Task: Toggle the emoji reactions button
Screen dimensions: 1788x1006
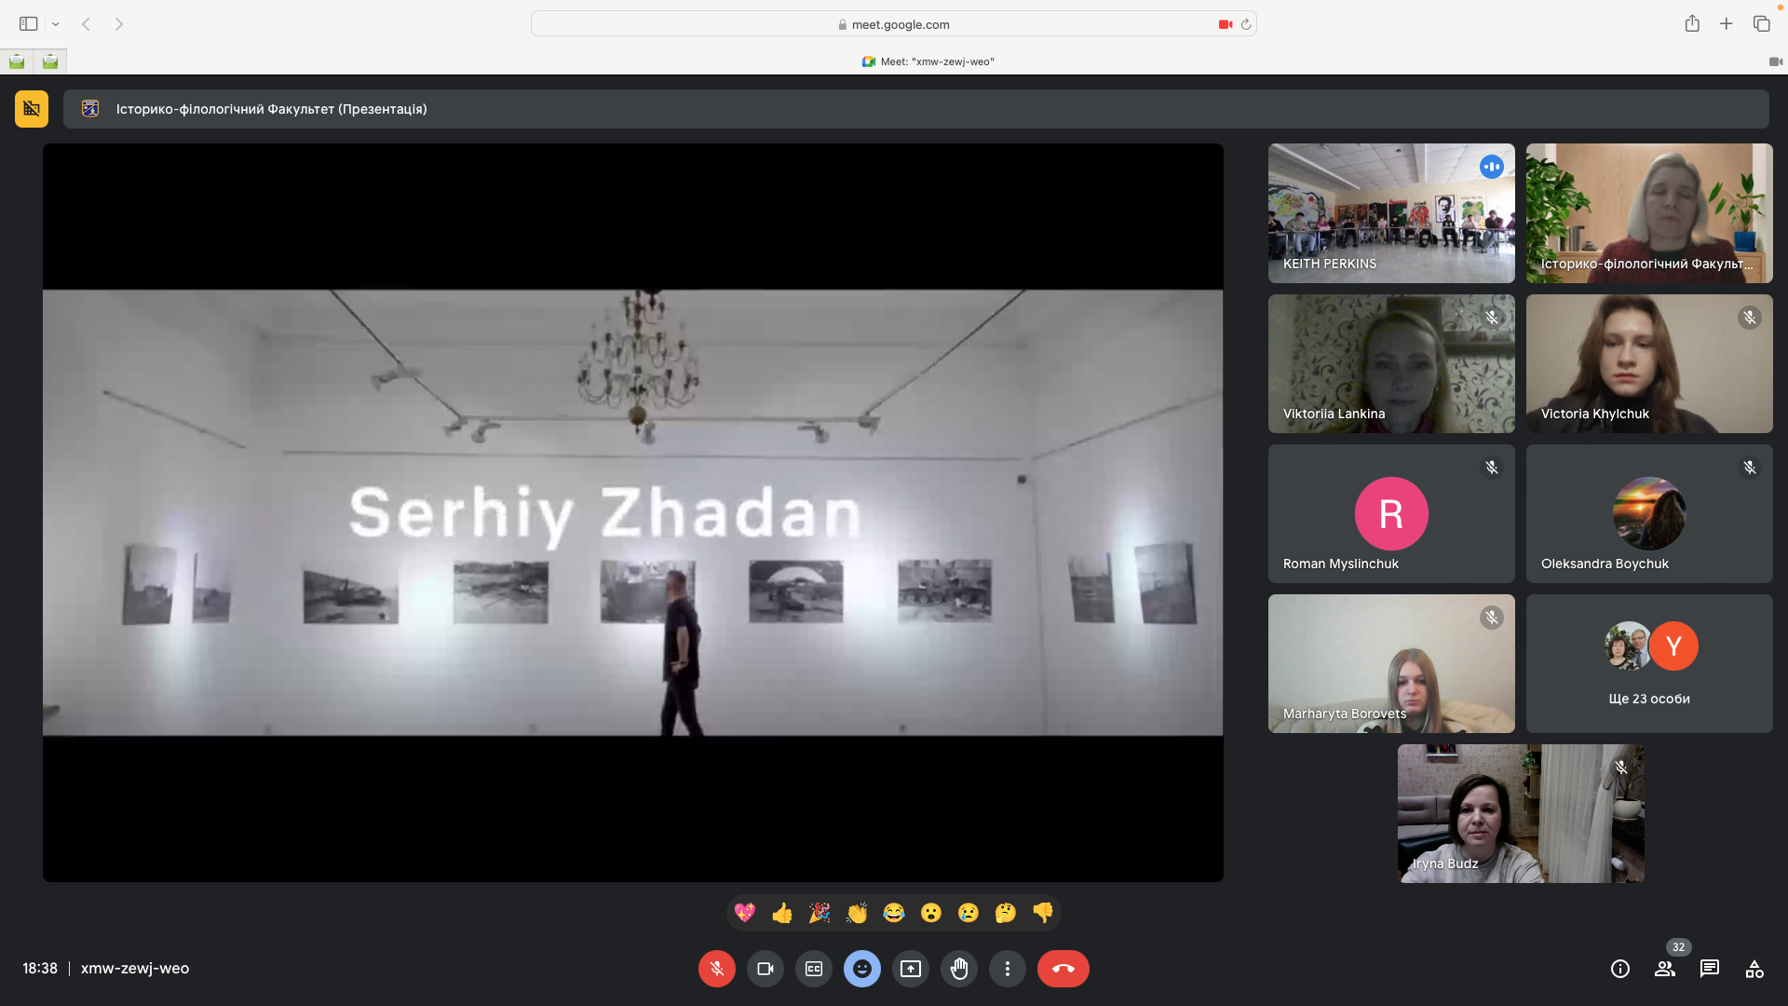Action: tap(862, 969)
